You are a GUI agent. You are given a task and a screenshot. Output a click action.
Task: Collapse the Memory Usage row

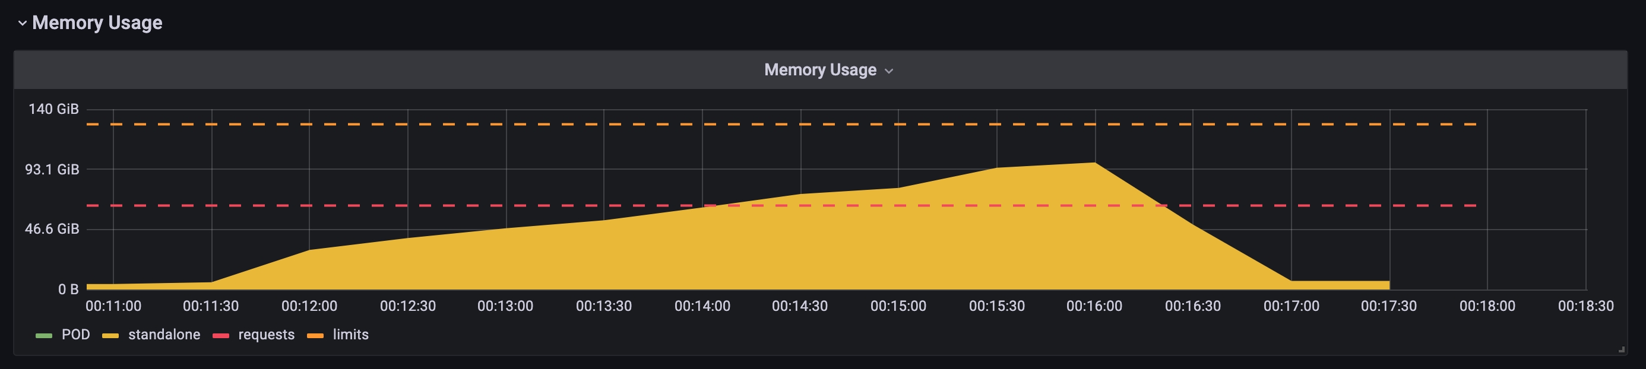(22, 23)
